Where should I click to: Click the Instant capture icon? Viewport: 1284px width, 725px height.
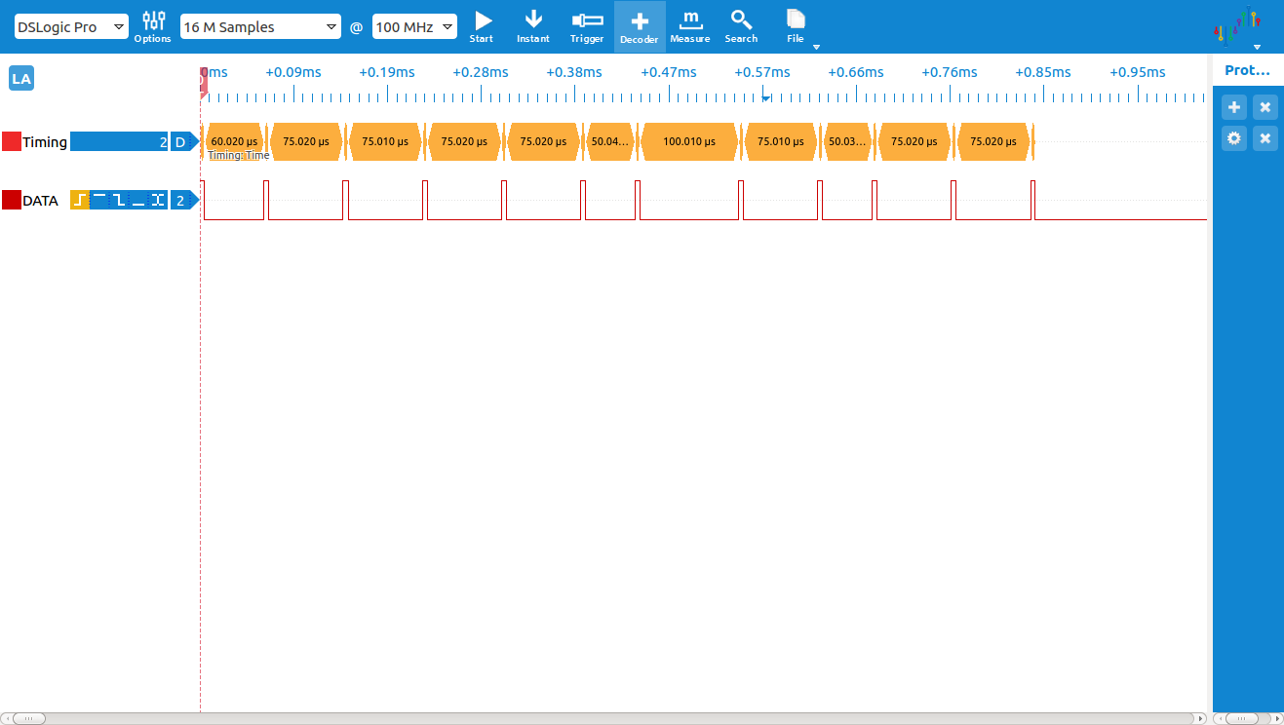coord(533,26)
